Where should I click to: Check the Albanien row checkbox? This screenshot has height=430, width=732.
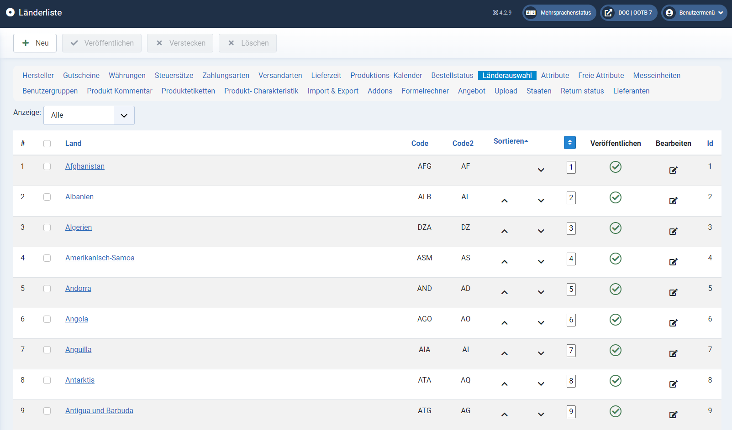click(x=47, y=197)
